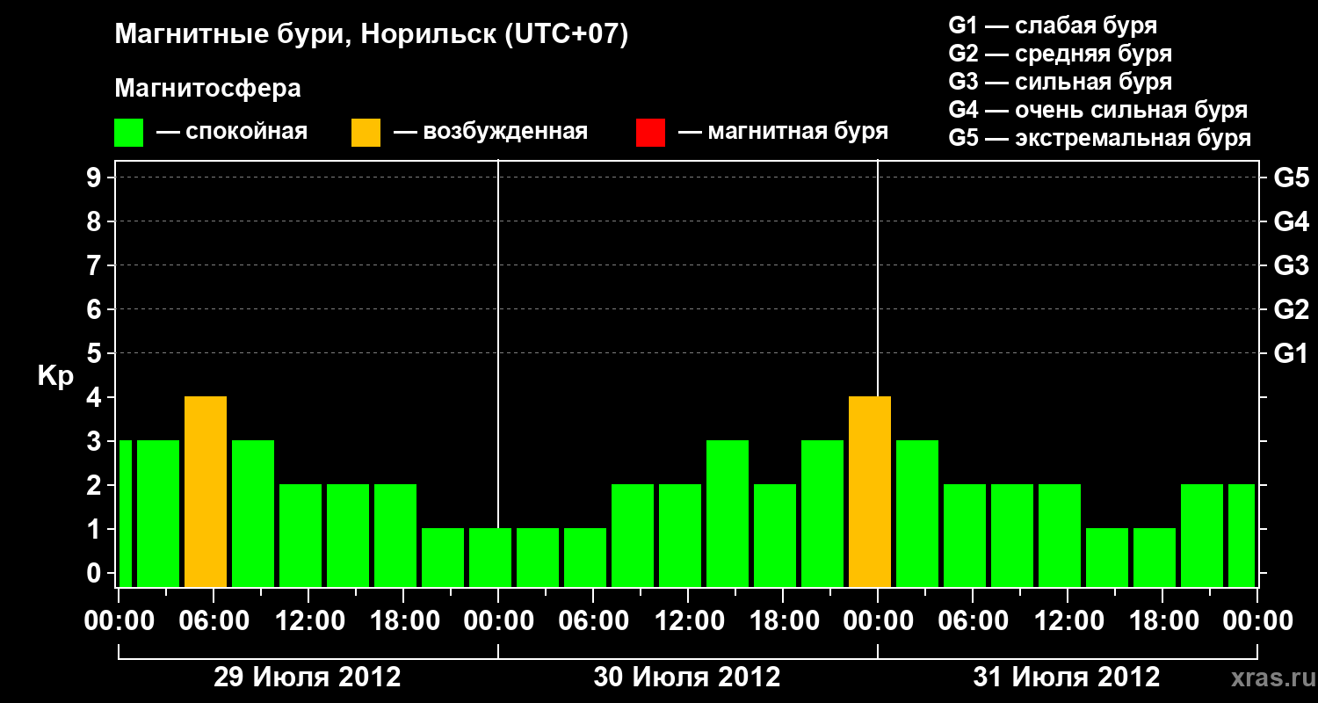The width and height of the screenshot is (1318, 703).
Task: Click the '06:00' time label under 29 Июля
Action: coord(213,621)
